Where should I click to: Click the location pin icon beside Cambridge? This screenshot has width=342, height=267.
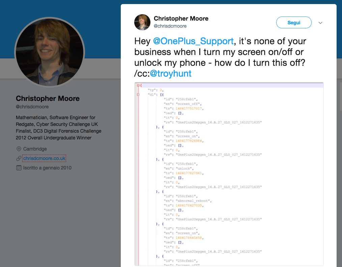(x=19, y=149)
